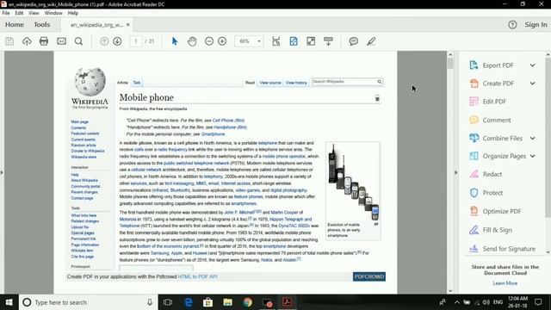The height and width of the screenshot is (310, 551).
Task: Expand the Create PDF chevron
Action: [533, 84]
